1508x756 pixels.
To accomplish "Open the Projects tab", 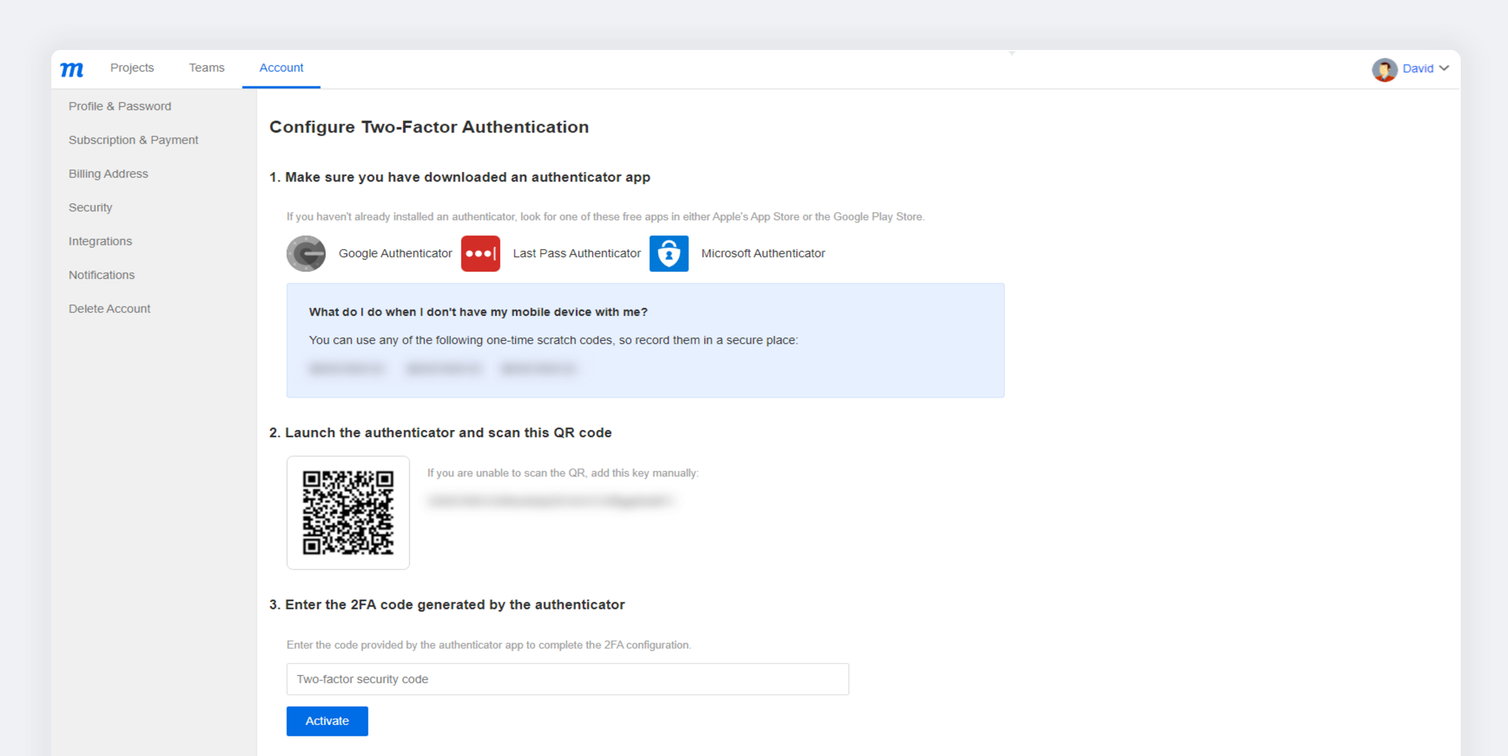I will click(x=132, y=67).
